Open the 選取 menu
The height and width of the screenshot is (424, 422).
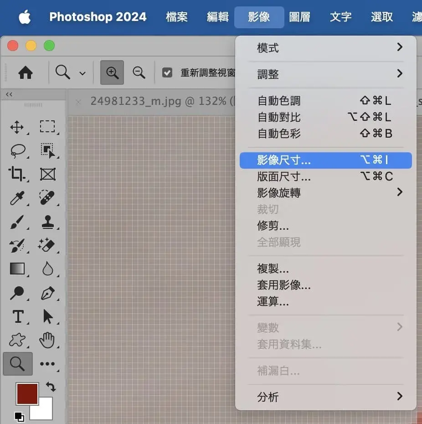[x=382, y=17]
